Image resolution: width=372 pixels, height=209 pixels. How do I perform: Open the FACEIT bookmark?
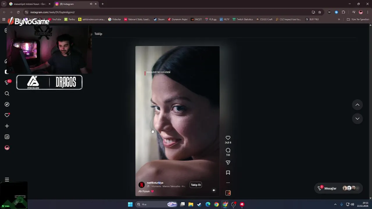[x=196, y=19]
